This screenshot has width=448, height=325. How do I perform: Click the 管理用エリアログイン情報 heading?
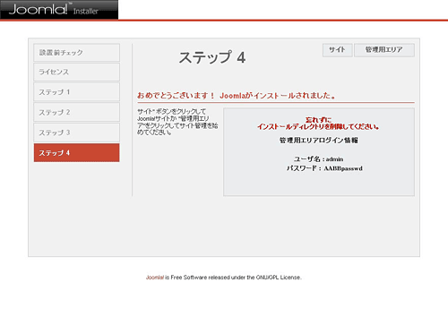(x=318, y=140)
